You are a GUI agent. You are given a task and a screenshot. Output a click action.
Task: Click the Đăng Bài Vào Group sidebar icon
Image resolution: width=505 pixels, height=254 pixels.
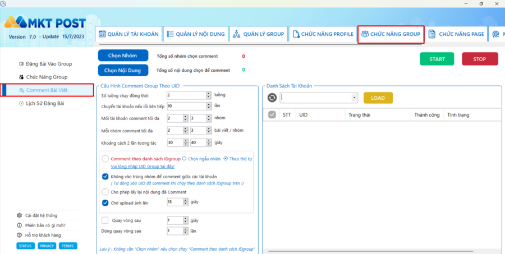[x=21, y=64]
